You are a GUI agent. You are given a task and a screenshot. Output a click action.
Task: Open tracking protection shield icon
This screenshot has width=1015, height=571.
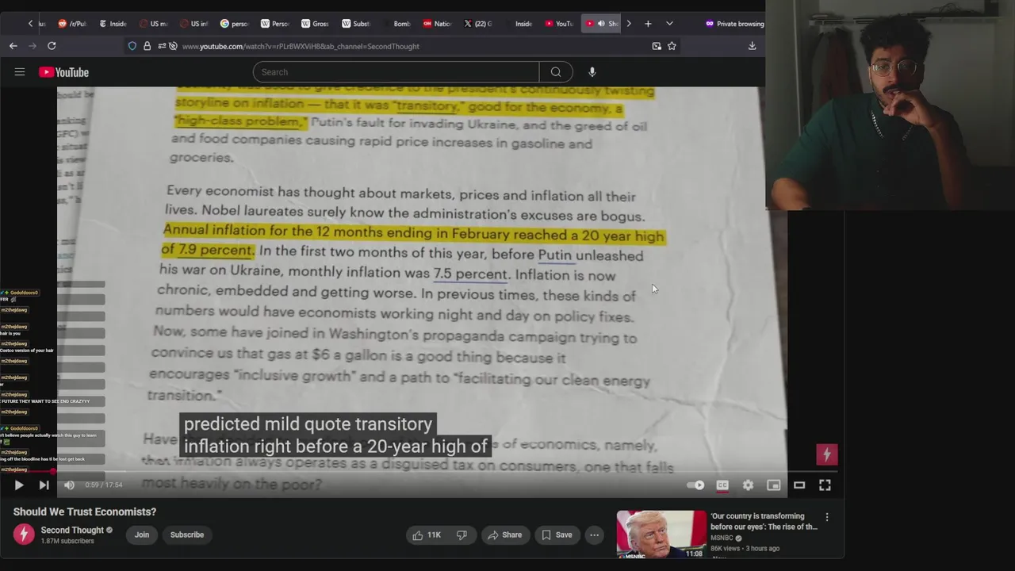(x=132, y=46)
